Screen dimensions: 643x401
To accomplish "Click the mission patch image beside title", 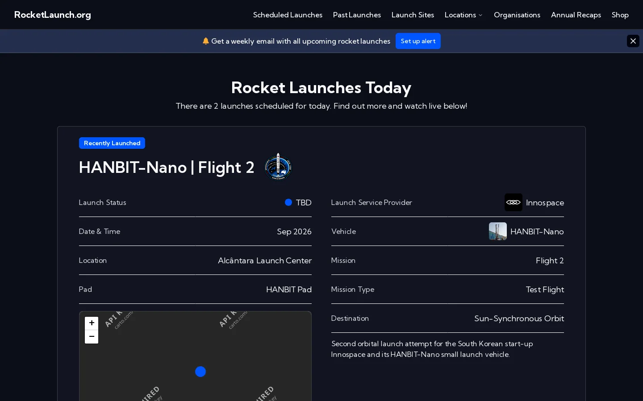I will point(278,167).
